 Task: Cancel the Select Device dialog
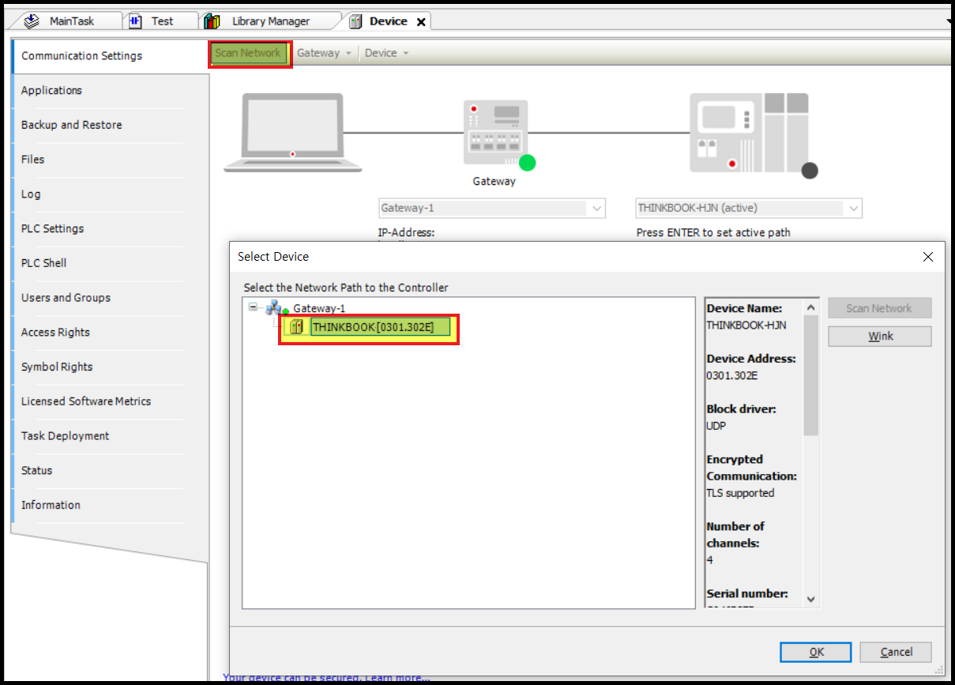point(896,652)
